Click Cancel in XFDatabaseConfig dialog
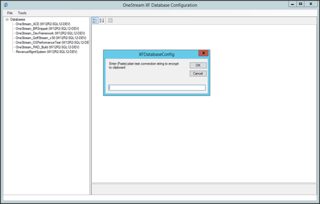 point(198,73)
